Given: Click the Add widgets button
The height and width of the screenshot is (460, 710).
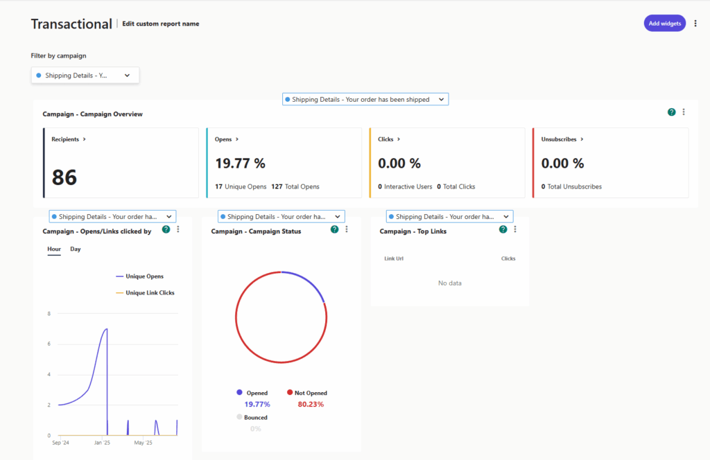Looking at the screenshot, I should pos(664,23).
